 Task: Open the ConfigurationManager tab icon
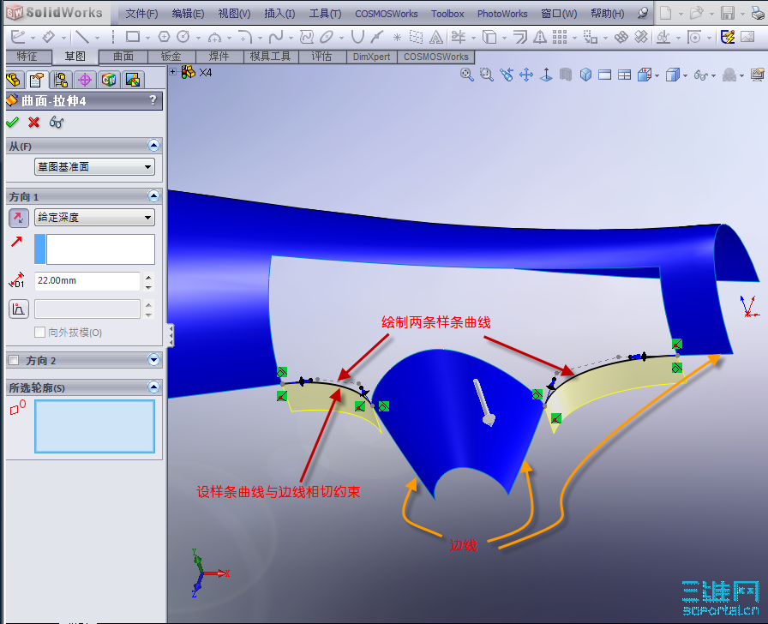[61, 80]
